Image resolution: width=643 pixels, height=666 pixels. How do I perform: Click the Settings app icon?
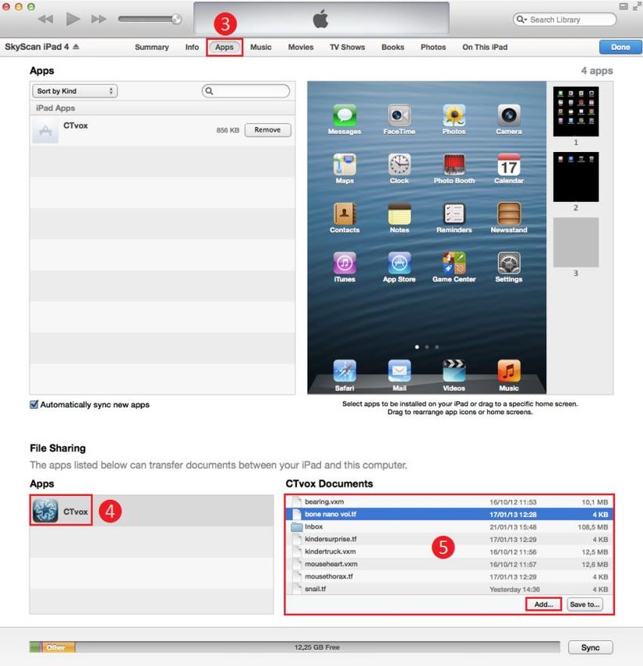(x=509, y=263)
